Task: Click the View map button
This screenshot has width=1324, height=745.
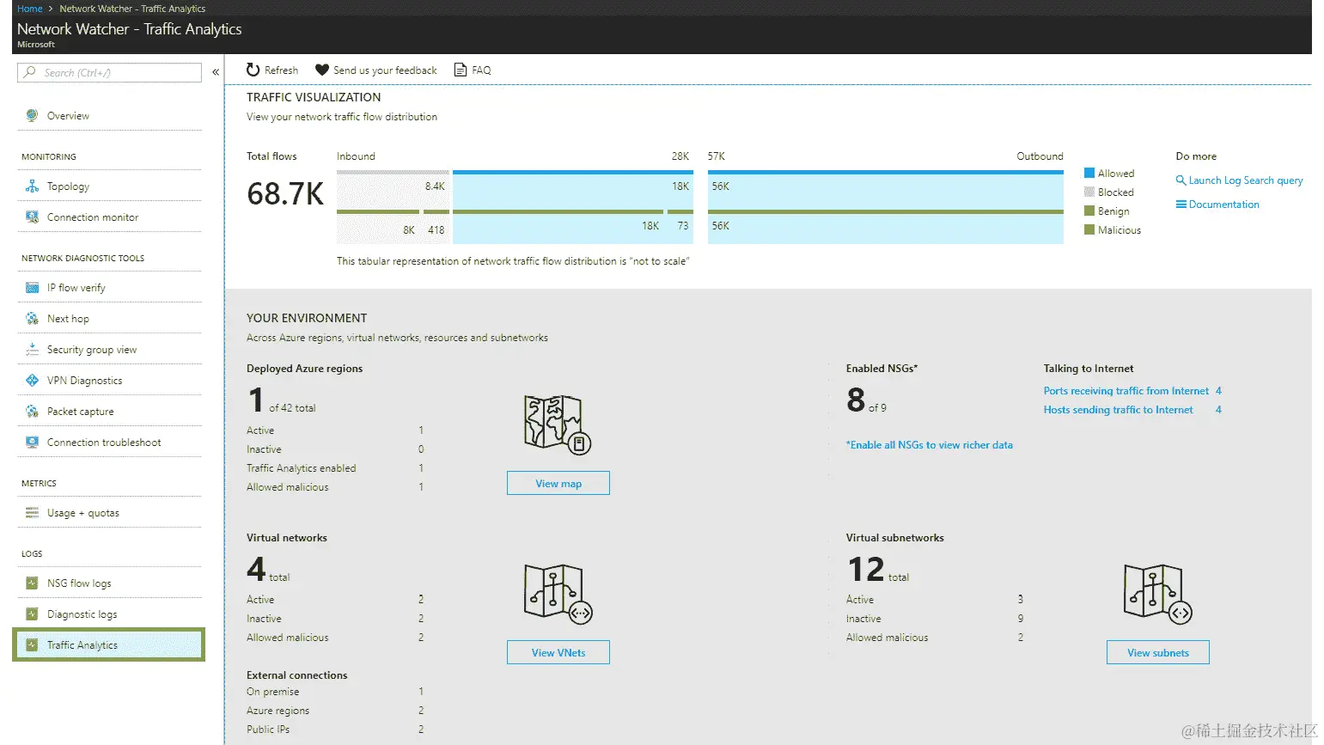Action: pos(558,483)
